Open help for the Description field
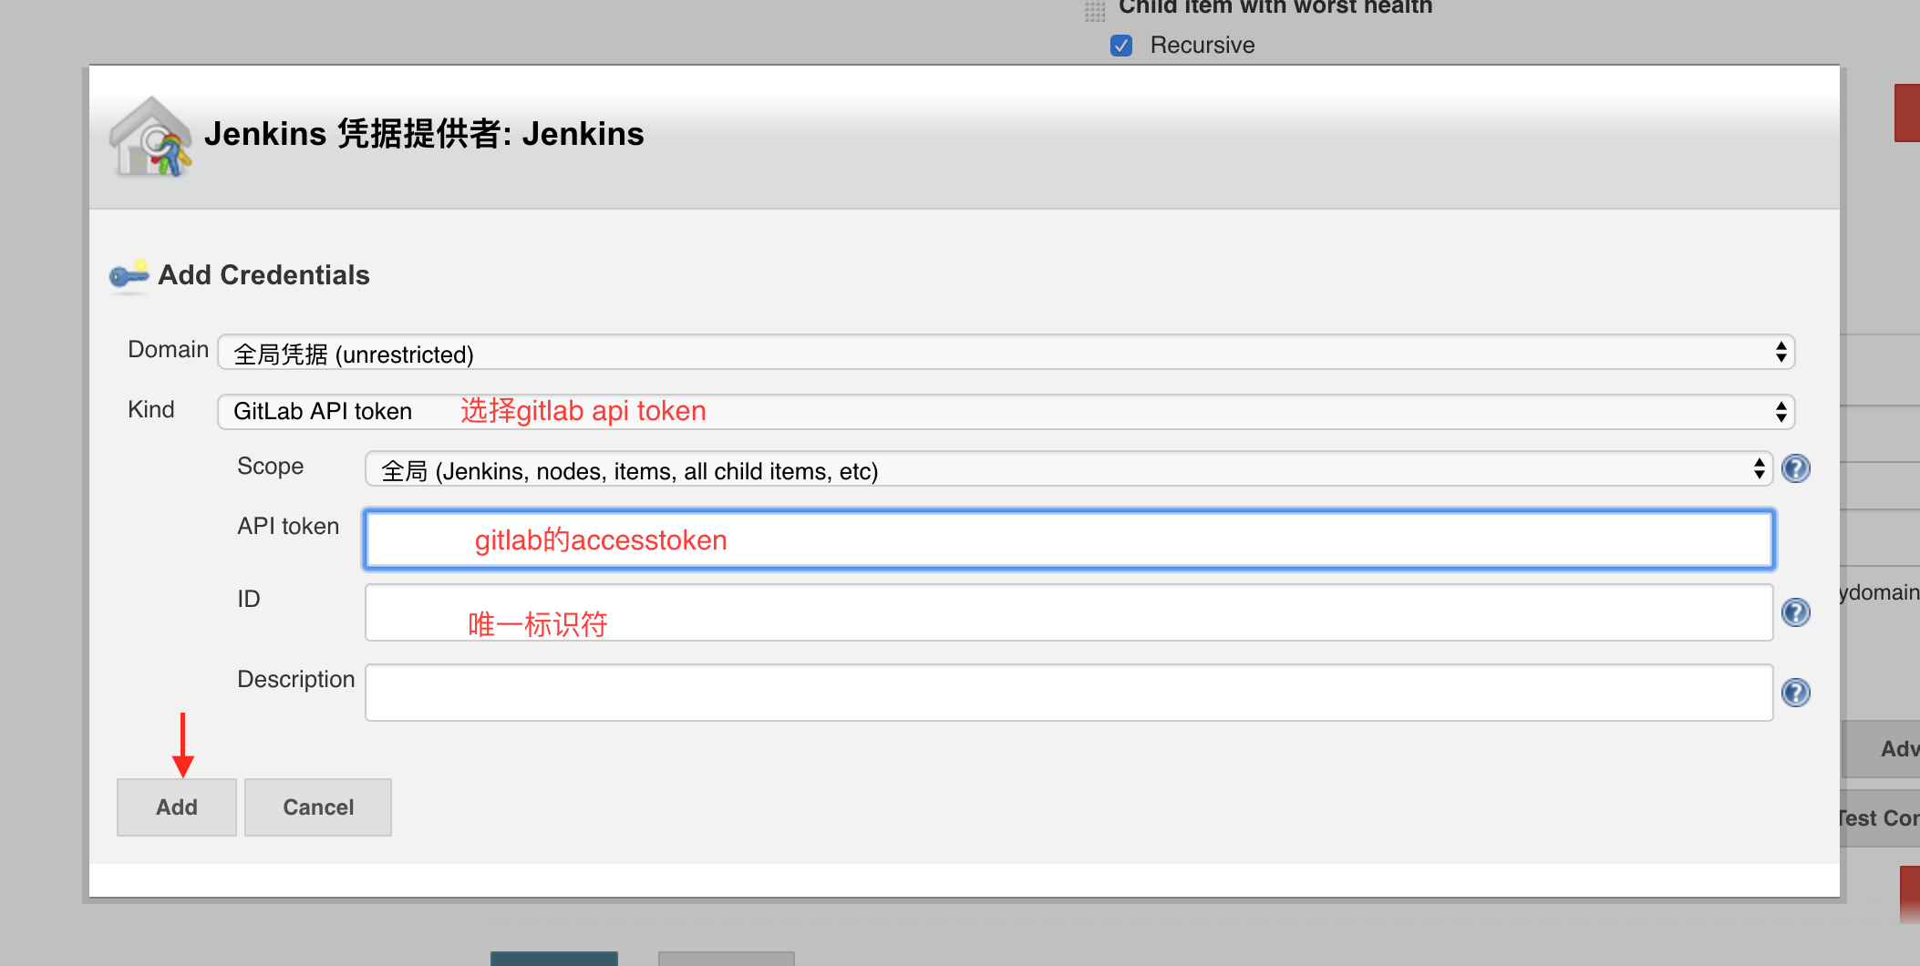The width and height of the screenshot is (1920, 966). (1795, 693)
